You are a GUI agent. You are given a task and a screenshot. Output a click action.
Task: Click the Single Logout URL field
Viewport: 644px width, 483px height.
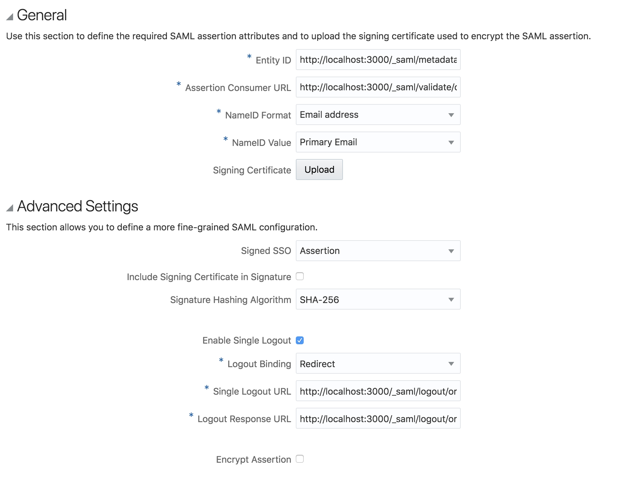coord(378,391)
